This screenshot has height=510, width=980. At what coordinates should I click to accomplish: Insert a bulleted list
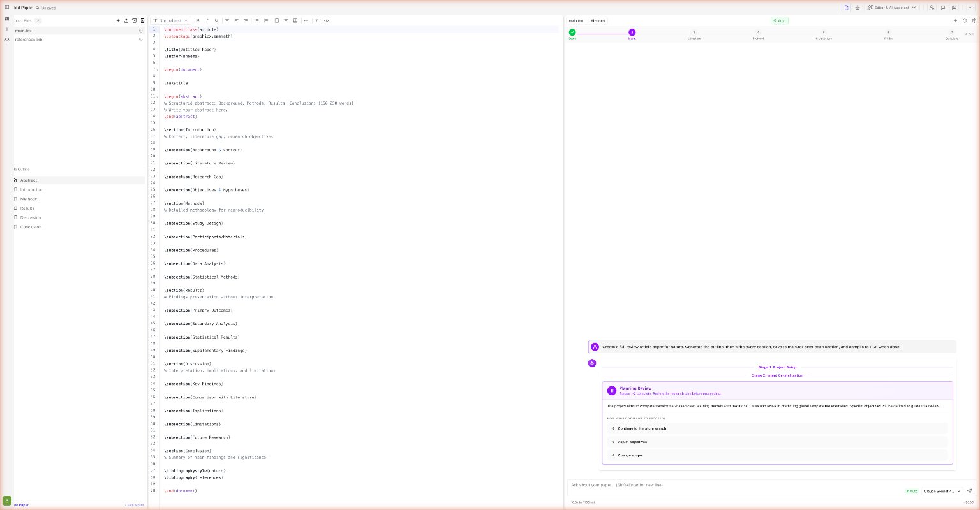(x=256, y=20)
